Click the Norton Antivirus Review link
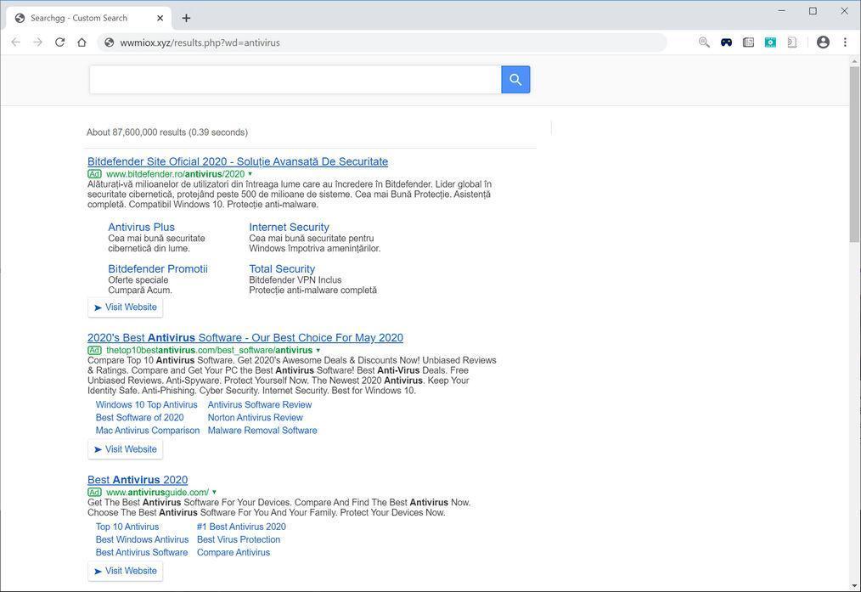Screen dimensions: 861x592 click(255, 418)
